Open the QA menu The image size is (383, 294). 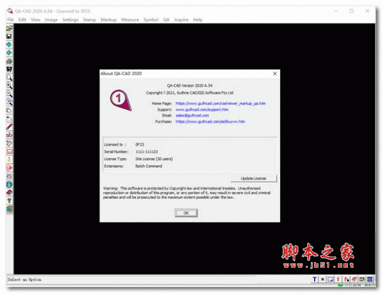167,20
